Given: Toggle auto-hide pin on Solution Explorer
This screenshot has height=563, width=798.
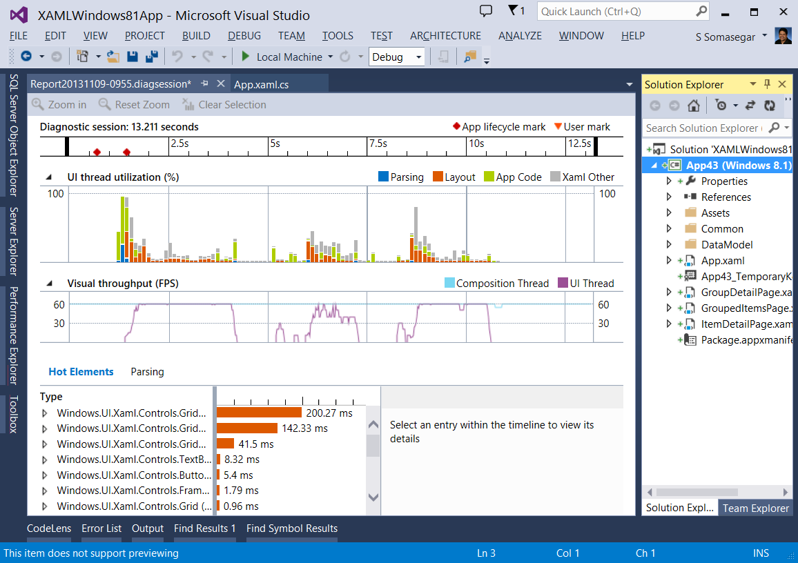Looking at the screenshot, I should click(768, 84).
